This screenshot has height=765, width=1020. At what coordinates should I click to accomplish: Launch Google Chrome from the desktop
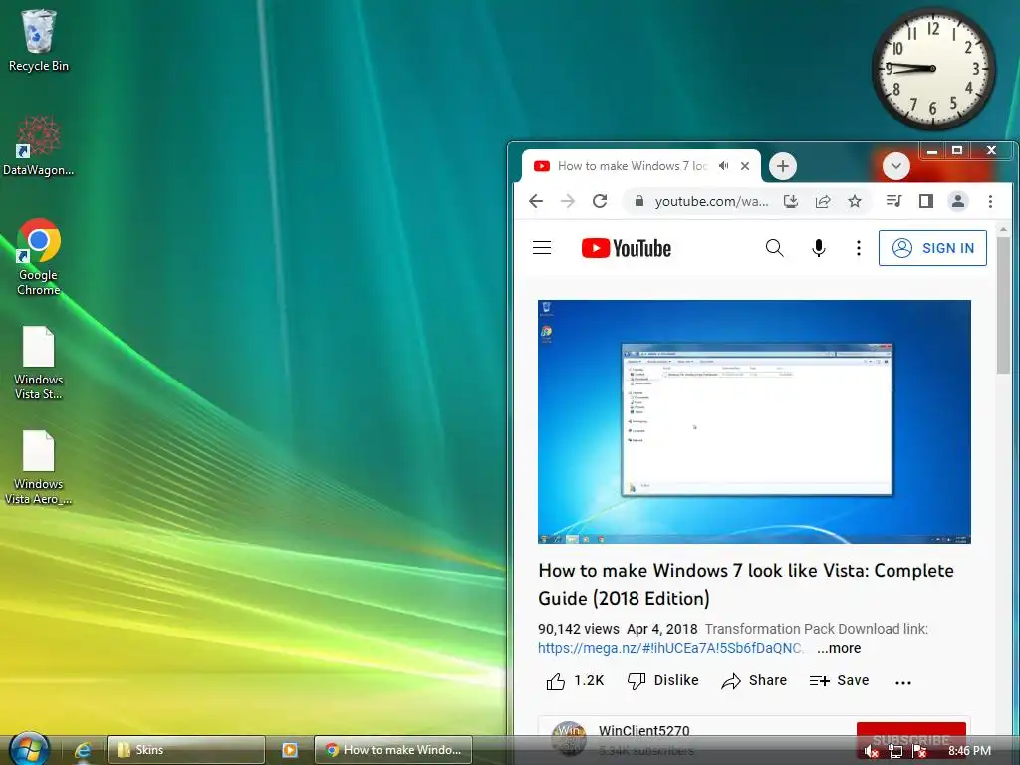(39, 257)
